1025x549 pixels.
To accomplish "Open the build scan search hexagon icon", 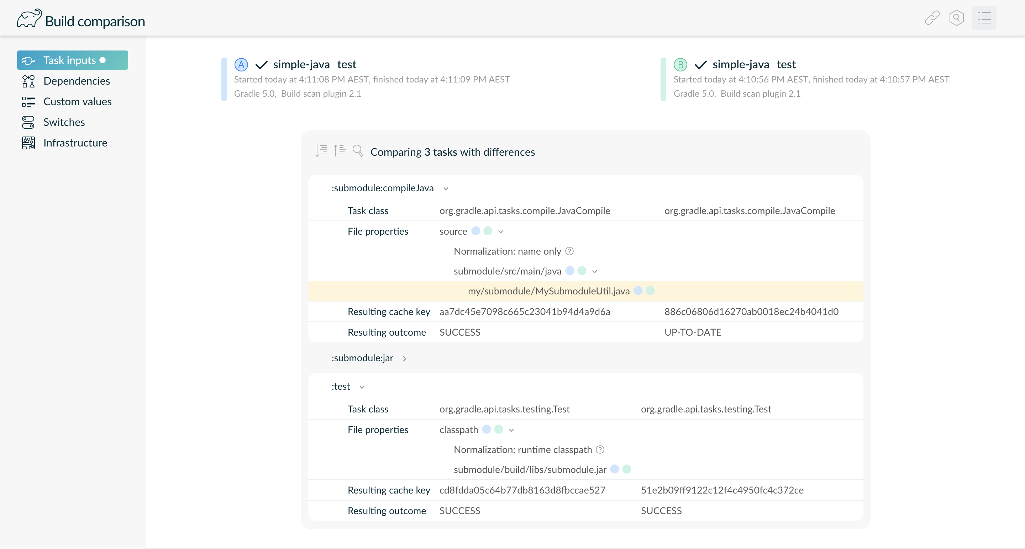I will (956, 18).
